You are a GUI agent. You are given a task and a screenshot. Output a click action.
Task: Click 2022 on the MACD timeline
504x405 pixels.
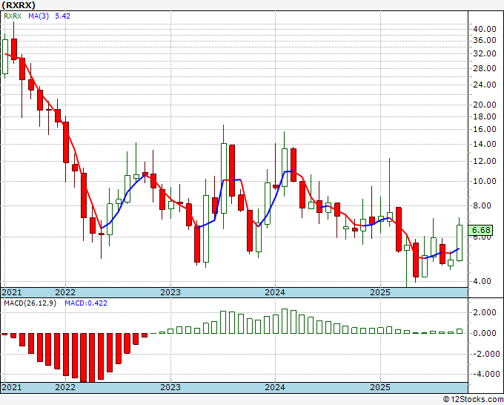[65, 387]
